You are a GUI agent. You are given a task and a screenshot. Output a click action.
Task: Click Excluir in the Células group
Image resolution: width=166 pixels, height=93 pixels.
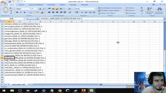130,11
